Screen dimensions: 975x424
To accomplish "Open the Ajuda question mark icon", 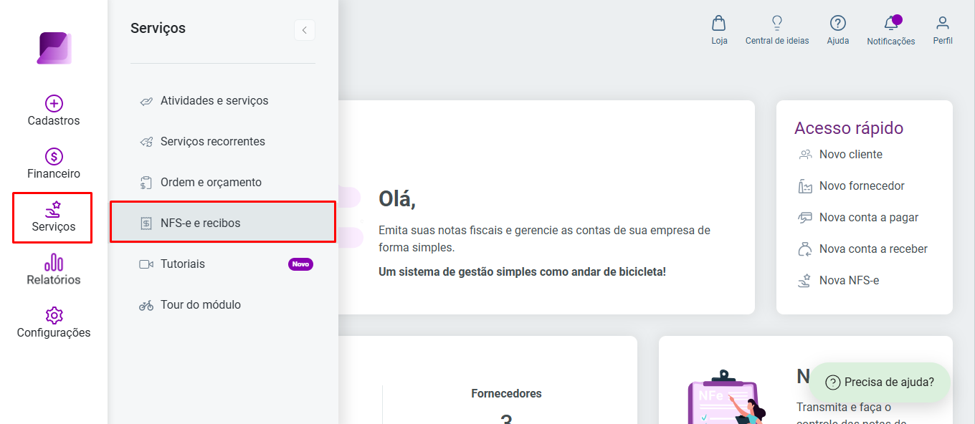I will point(837,23).
